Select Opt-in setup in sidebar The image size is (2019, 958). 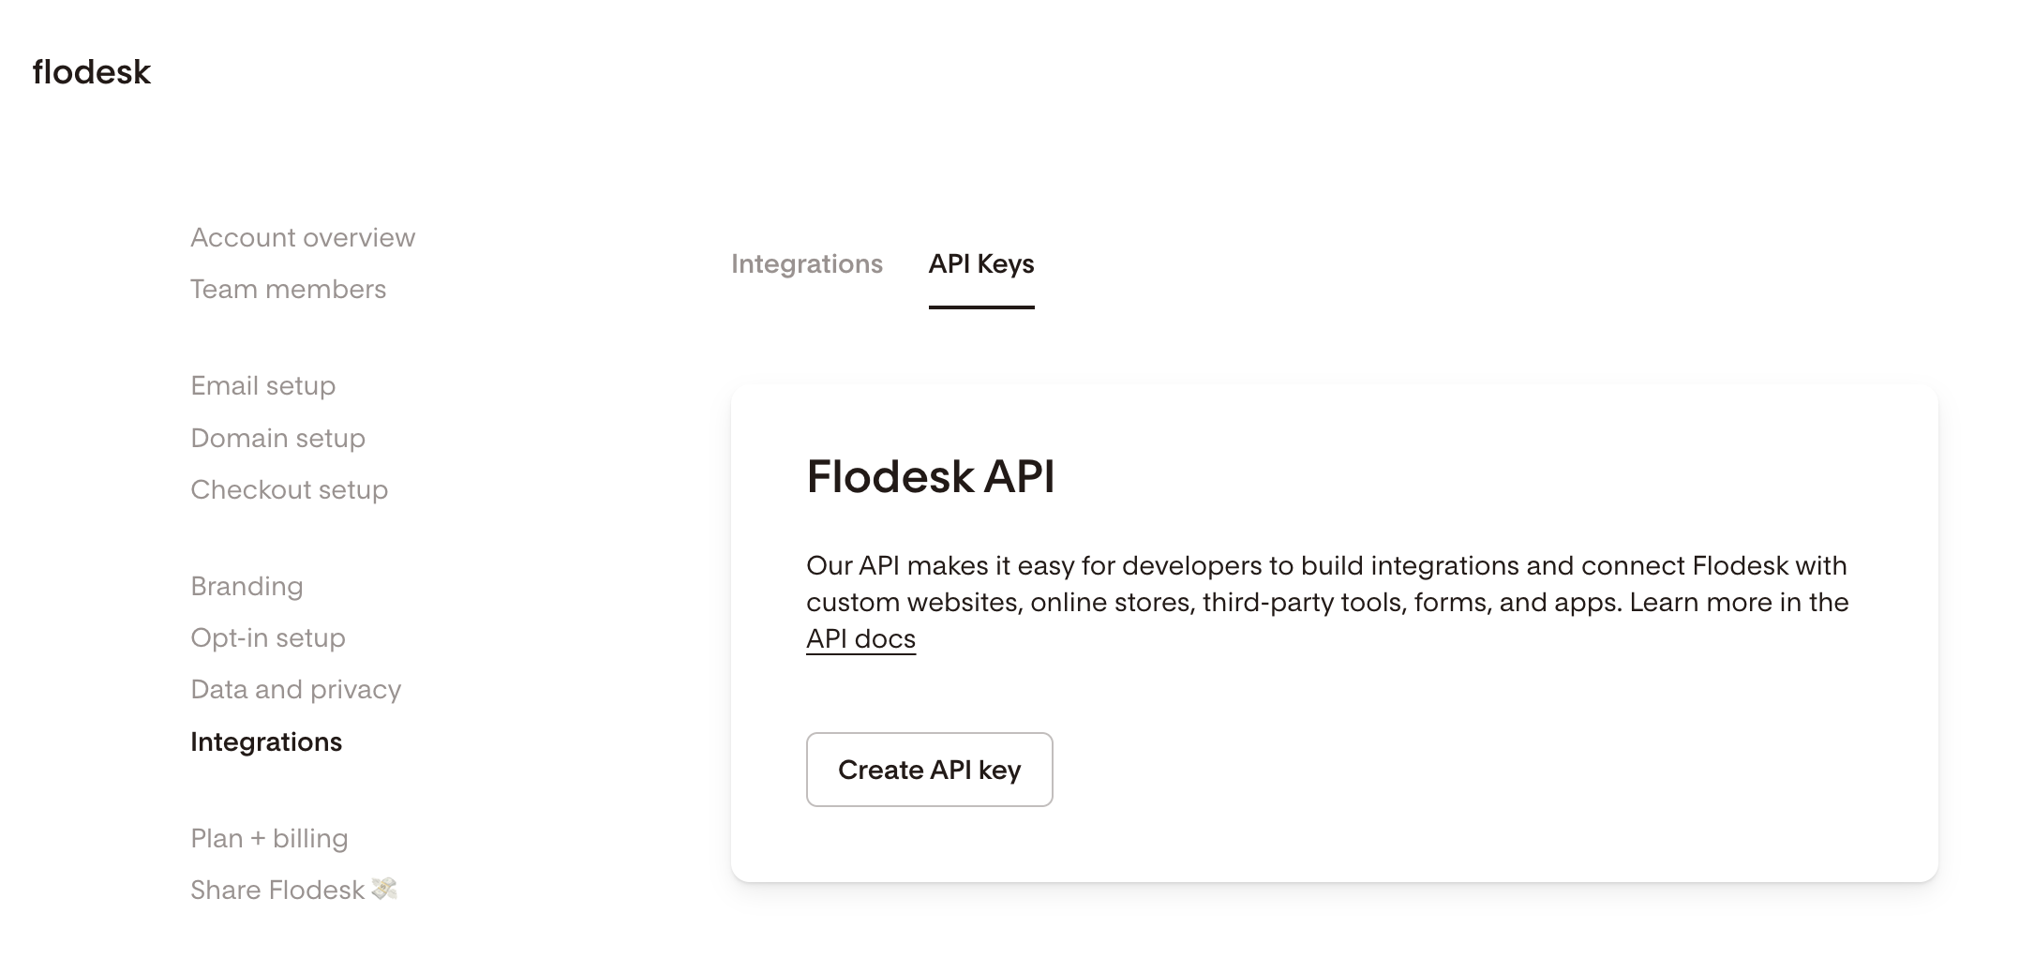268,638
